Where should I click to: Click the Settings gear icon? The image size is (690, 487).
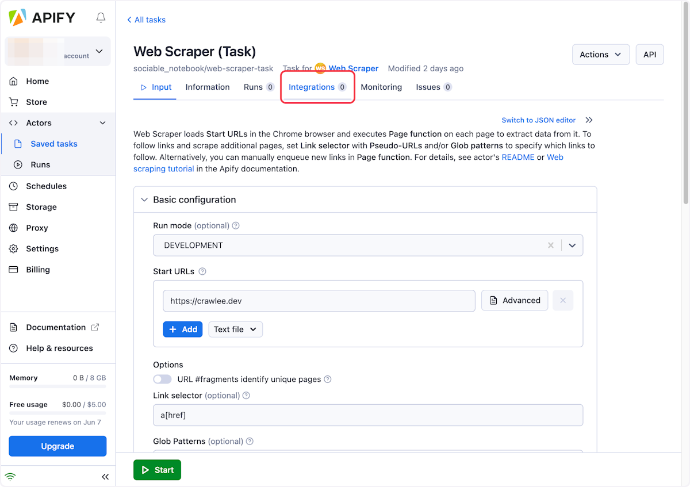coord(14,249)
